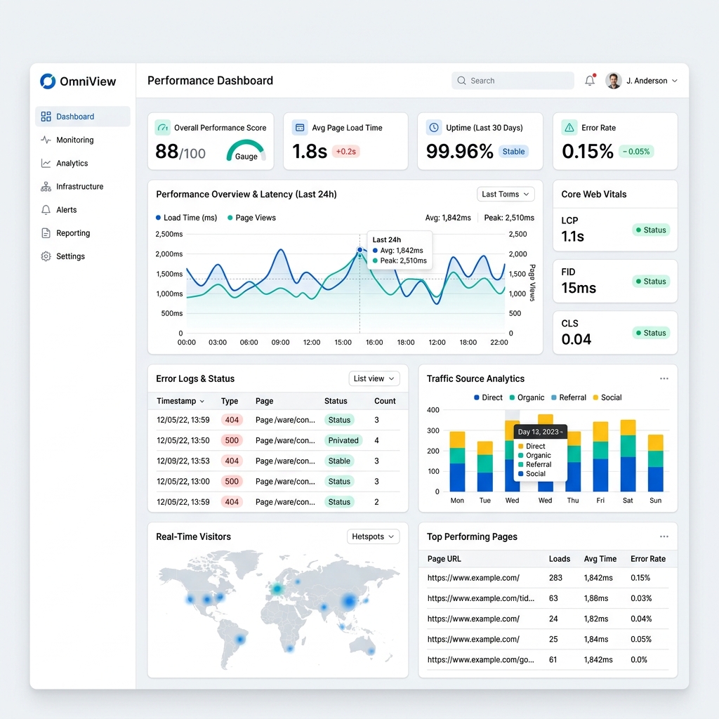
Task: Toggle Page Views series in legend
Action: click(252, 218)
